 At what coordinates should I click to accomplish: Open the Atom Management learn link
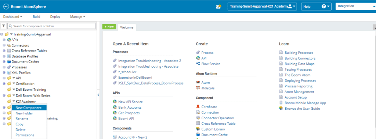(x=299, y=92)
